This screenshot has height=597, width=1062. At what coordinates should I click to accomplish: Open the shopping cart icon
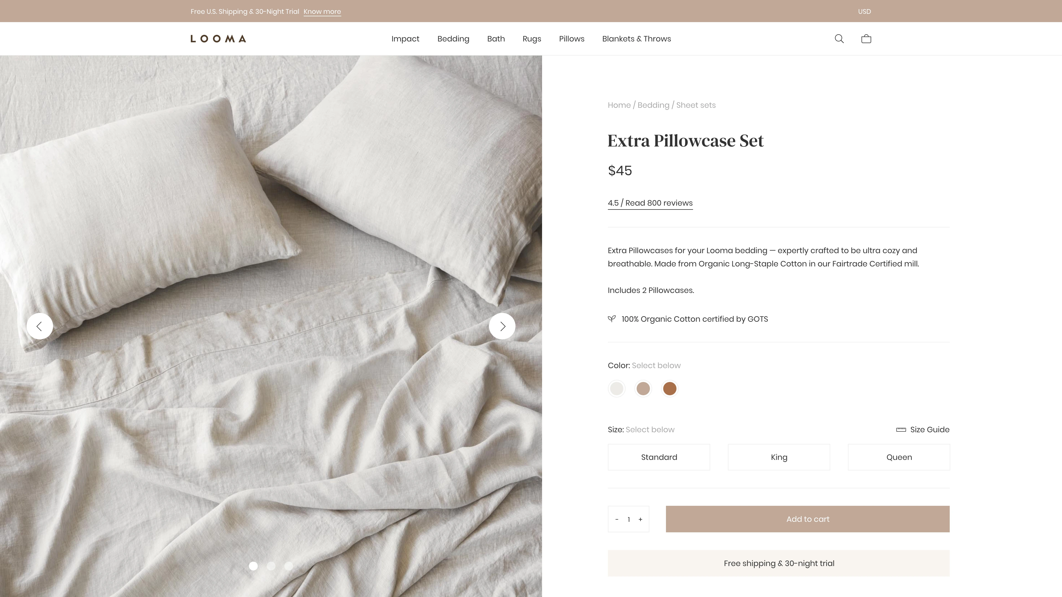(866, 39)
